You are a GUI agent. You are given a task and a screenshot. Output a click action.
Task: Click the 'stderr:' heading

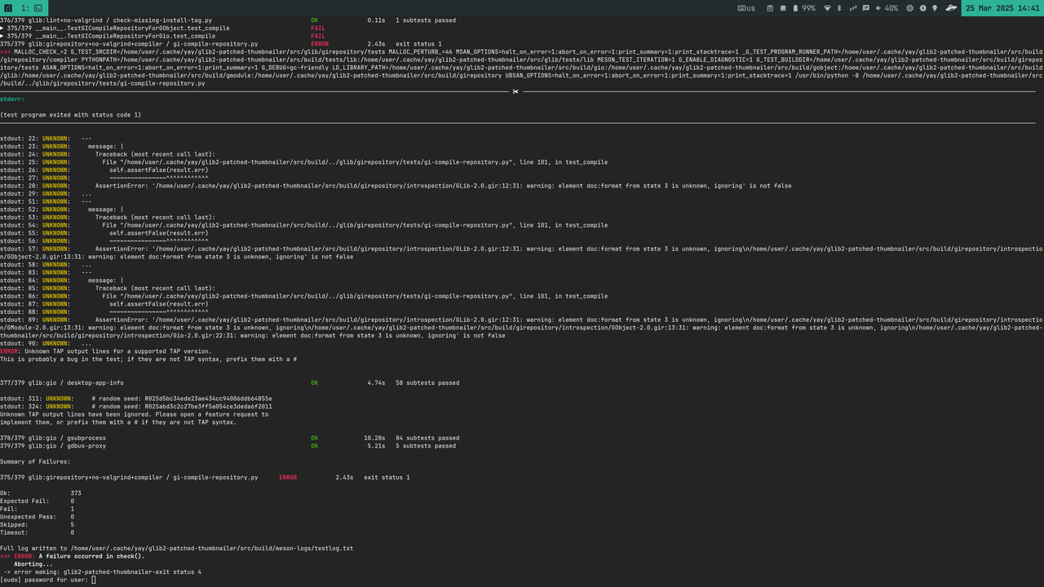tap(12, 99)
